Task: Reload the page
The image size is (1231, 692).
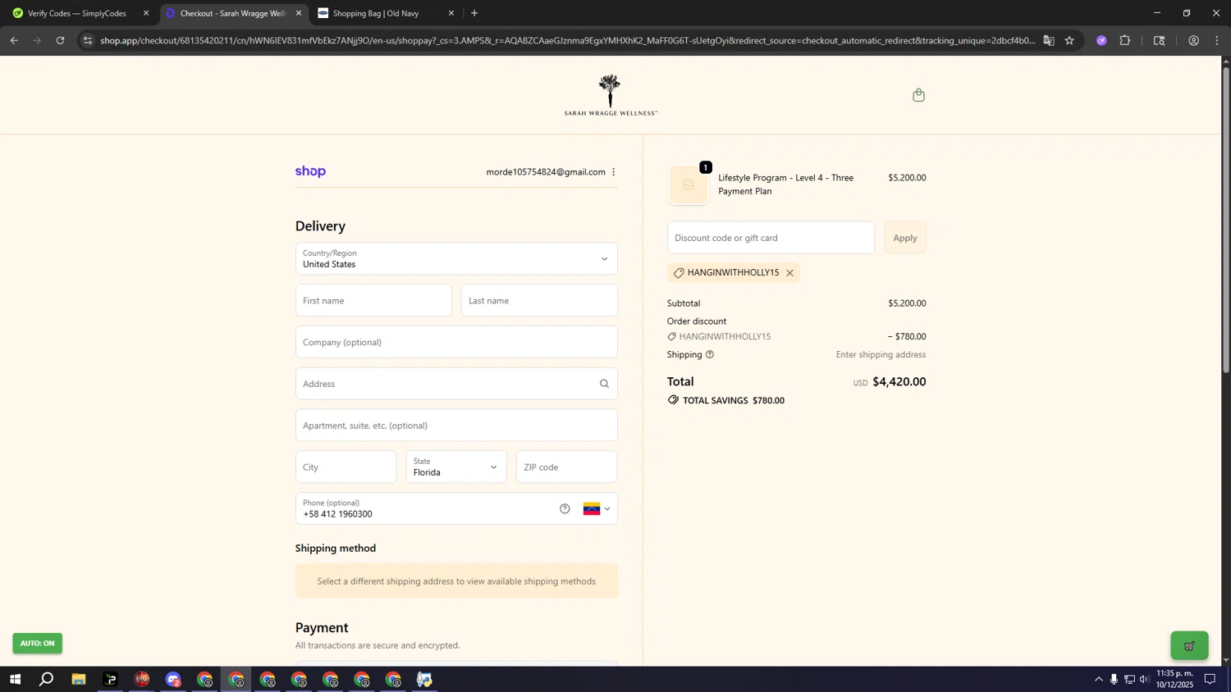Action: click(60, 40)
